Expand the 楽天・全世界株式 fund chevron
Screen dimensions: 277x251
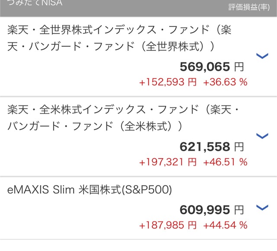coord(262,56)
